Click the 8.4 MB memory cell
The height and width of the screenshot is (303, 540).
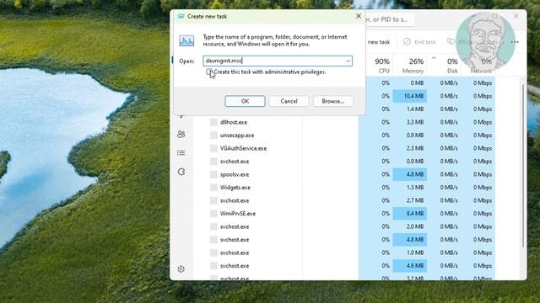(410, 213)
